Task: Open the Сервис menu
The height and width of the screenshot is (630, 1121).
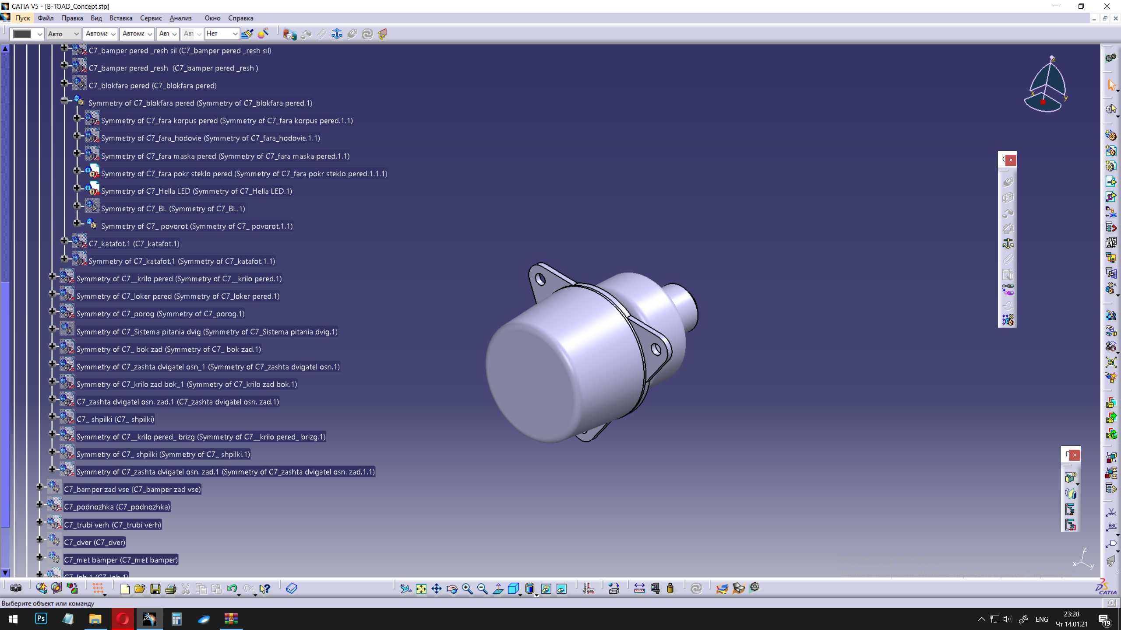Action: pos(151,18)
